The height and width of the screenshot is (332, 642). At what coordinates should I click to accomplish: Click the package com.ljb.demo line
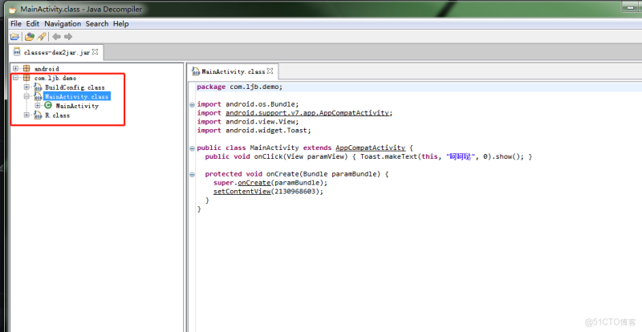coord(239,87)
